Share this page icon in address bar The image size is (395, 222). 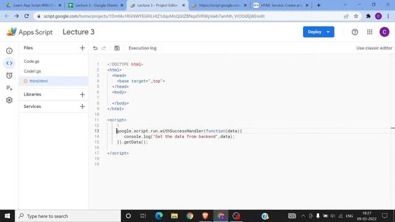click(x=346, y=16)
